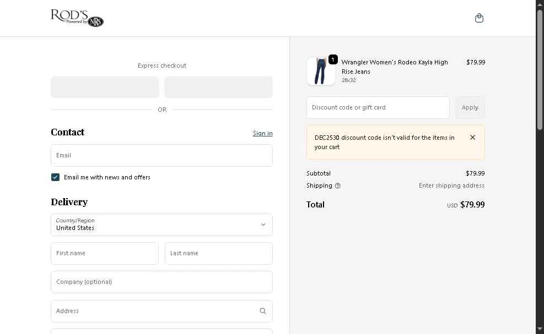Image resolution: width=544 pixels, height=334 pixels.
Task: Focus the Email input field
Action: tap(161, 156)
